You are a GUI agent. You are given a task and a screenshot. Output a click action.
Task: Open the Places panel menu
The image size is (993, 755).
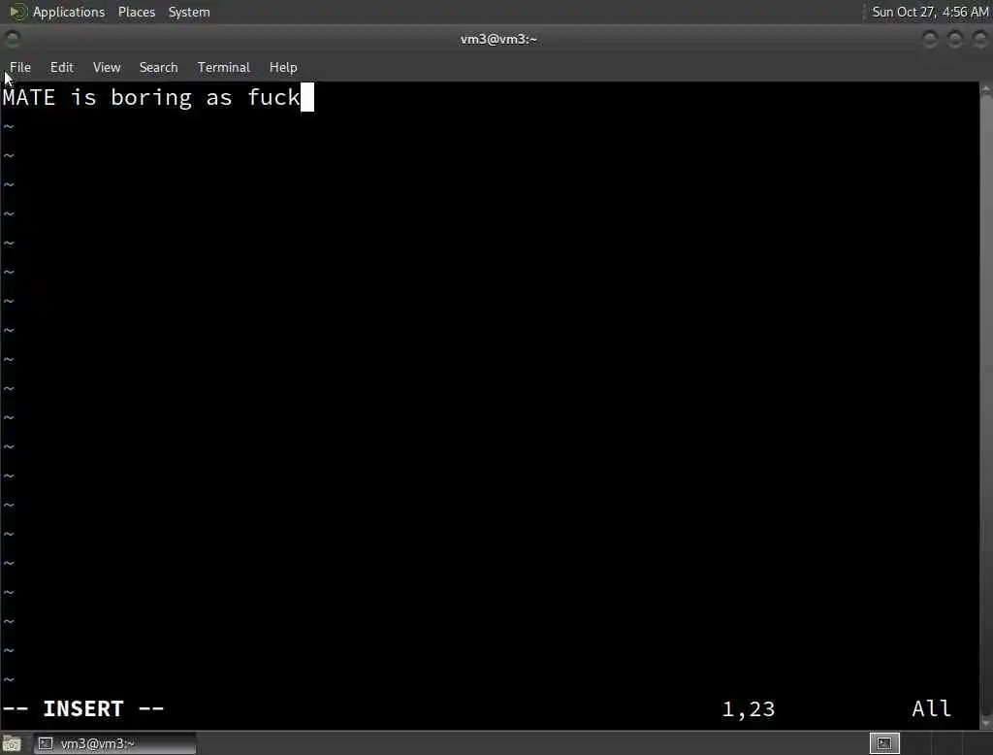pyautogui.click(x=136, y=12)
